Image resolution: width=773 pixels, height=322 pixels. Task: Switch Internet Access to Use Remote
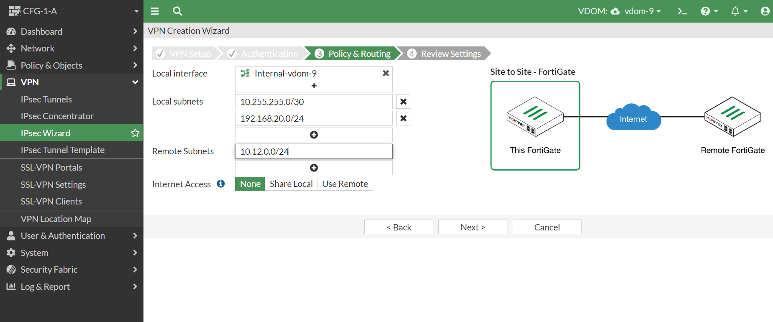pyautogui.click(x=345, y=184)
